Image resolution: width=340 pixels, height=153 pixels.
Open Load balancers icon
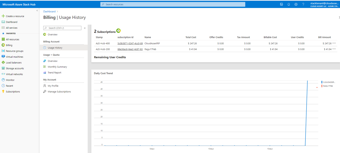(x=3, y=62)
